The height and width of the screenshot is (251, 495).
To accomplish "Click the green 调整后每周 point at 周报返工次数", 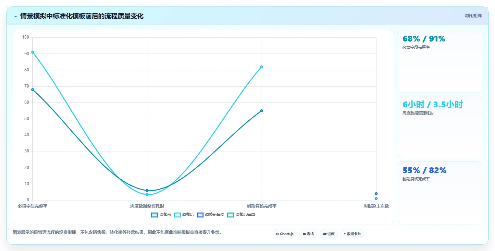I will 376,198.
